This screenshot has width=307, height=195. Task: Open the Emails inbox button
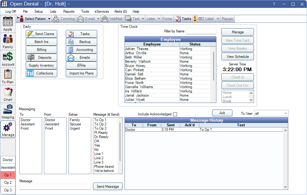pyautogui.click(x=82, y=58)
